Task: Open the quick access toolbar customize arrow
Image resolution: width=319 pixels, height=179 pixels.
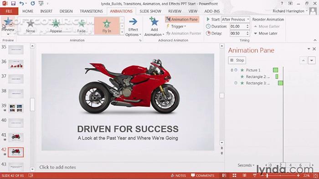Action: coord(47,4)
